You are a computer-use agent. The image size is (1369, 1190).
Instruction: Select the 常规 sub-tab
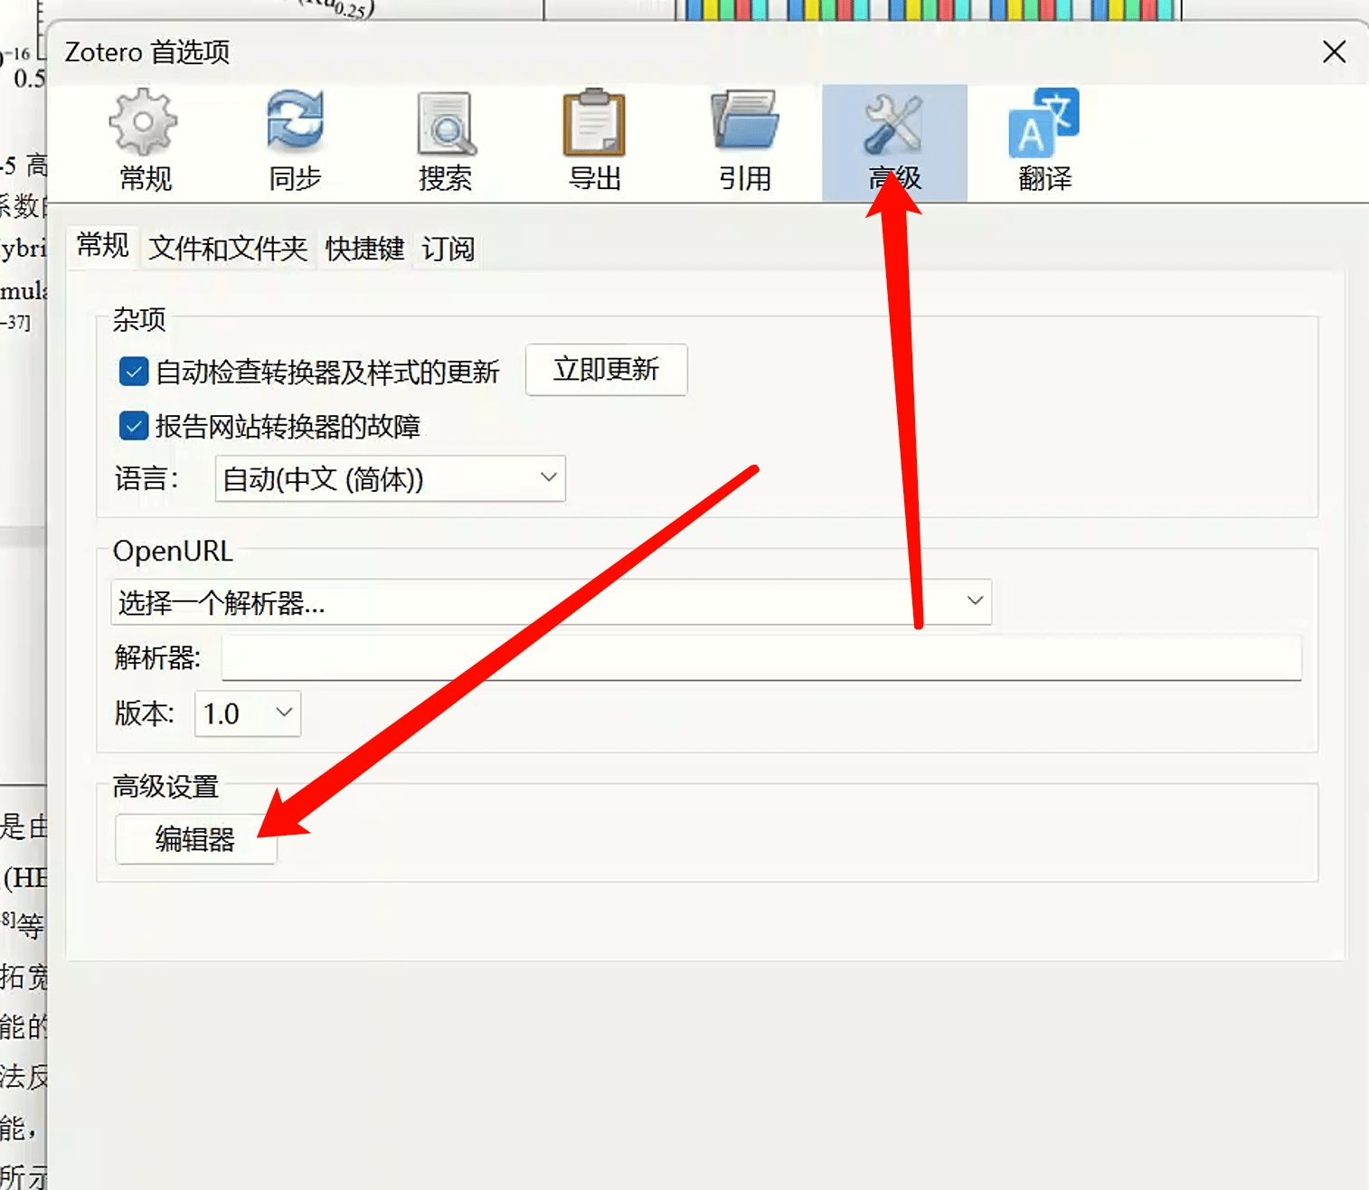[x=102, y=246]
